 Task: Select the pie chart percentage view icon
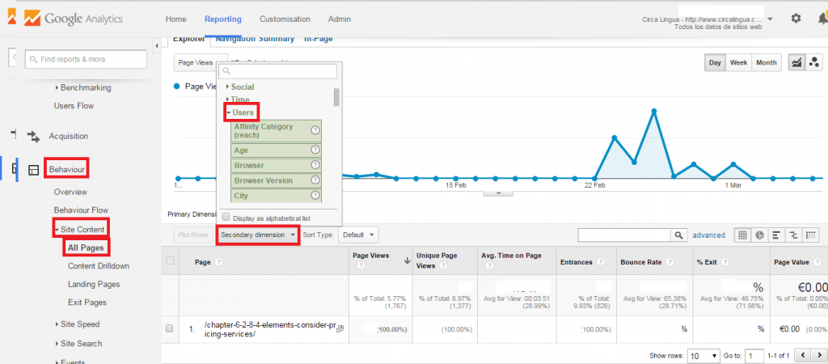tap(759, 235)
